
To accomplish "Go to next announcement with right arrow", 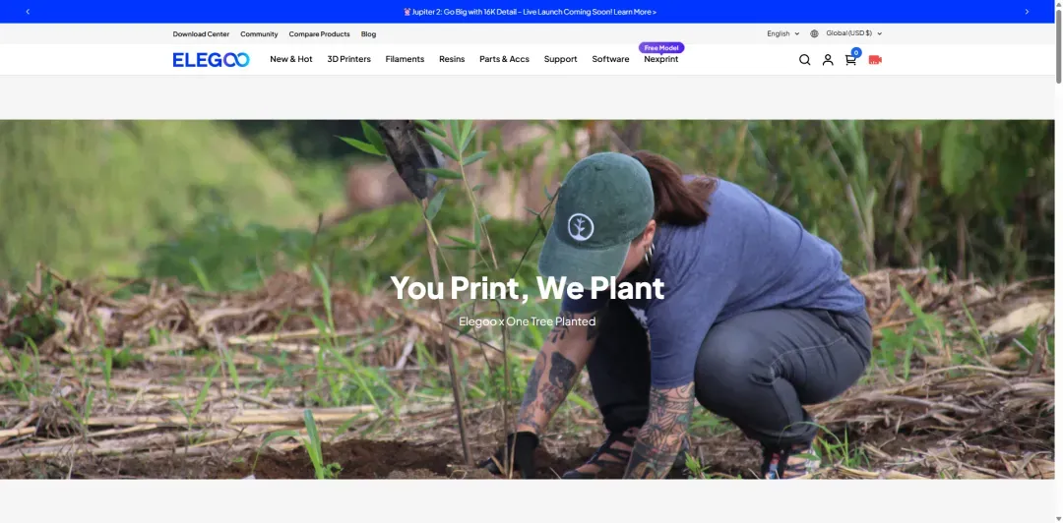I will coord(1027,12).
